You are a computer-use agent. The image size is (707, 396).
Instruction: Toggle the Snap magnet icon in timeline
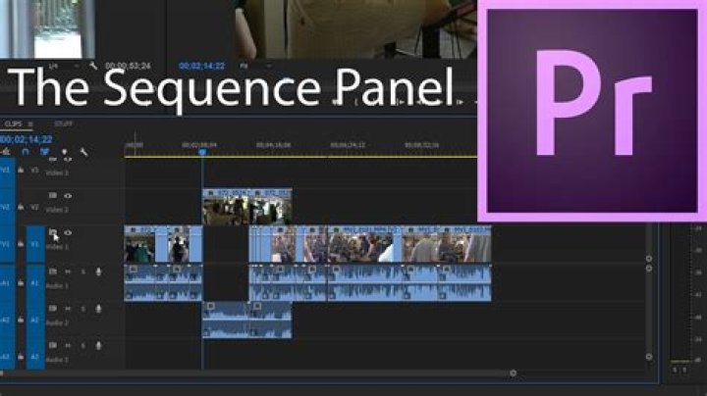tap(26, 152)
